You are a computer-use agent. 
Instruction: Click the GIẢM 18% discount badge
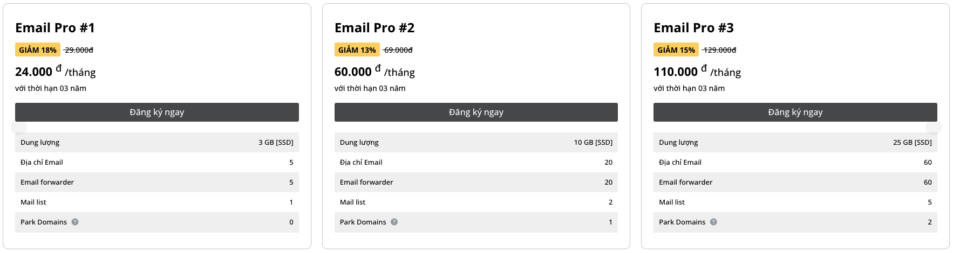tap(38, 50)
